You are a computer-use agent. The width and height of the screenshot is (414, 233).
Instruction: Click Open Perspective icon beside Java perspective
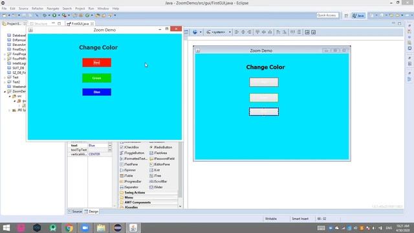pyautogui.click(x=346, y=16)
